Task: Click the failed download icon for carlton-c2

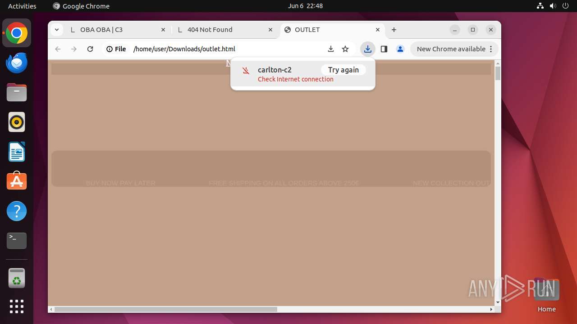Action: pos(246,71)
